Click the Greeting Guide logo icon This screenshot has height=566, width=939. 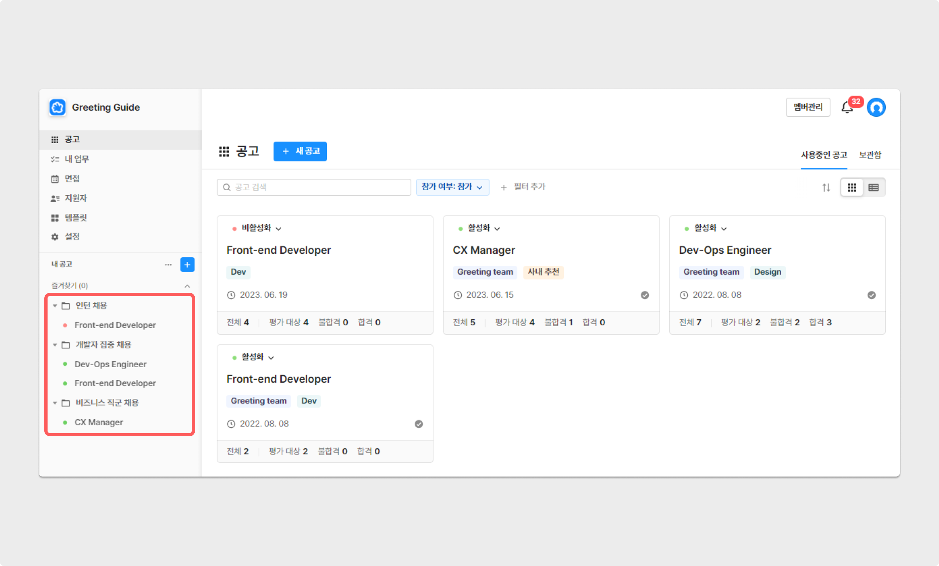click(x=57, y=107)
